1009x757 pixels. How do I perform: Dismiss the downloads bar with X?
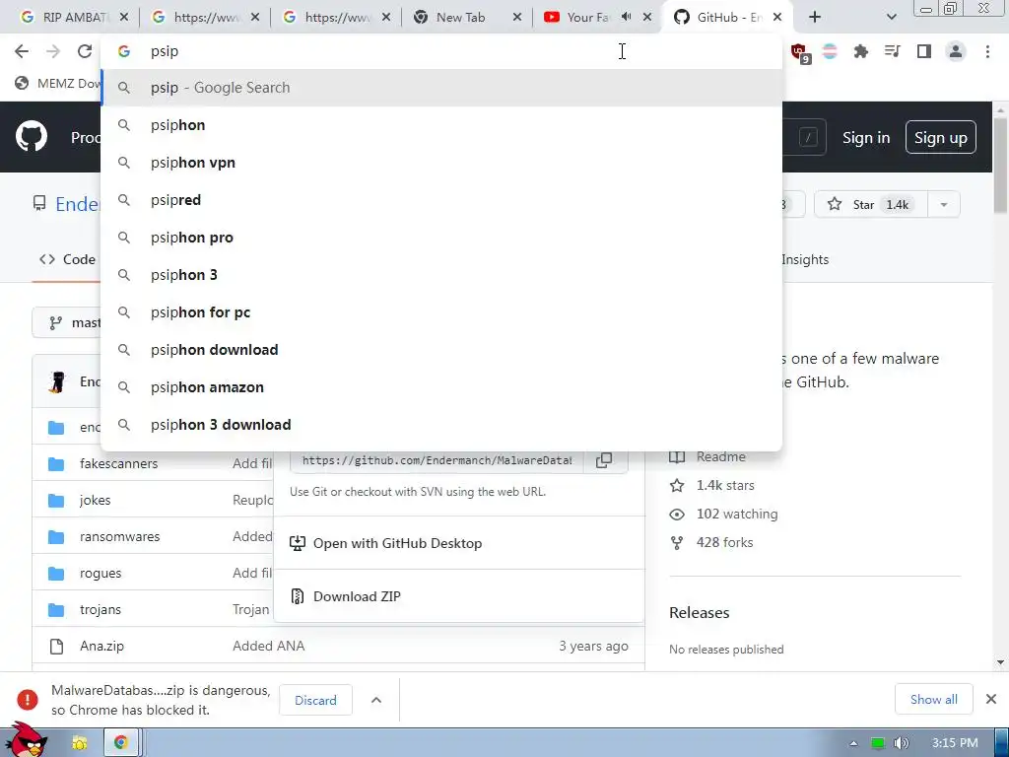(991, 699)
